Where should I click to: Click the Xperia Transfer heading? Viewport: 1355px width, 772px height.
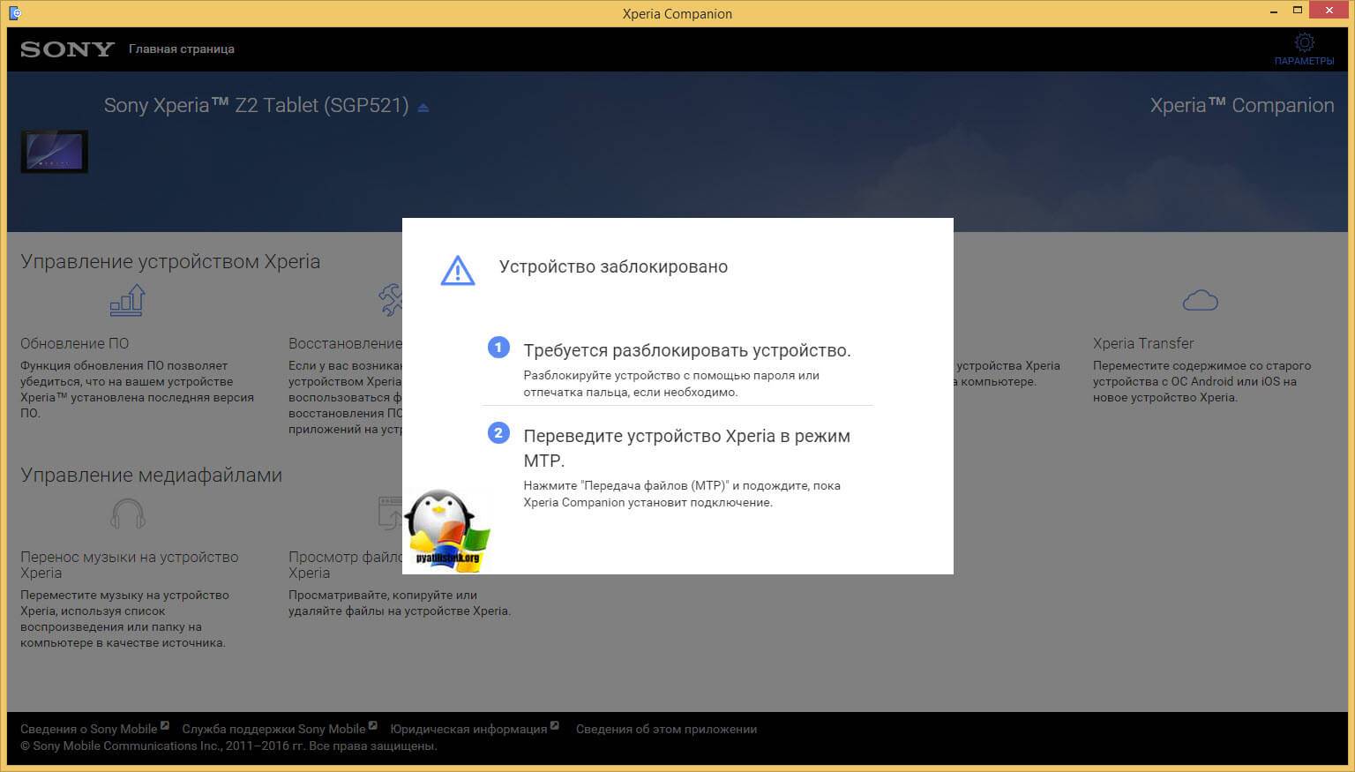click(x=1142, y=343)
